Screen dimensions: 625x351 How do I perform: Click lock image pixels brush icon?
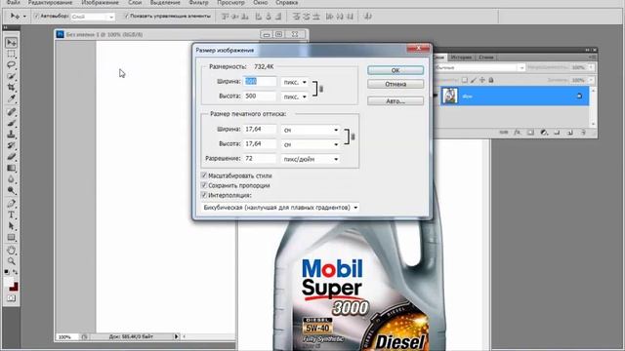(x=473, y=80)
